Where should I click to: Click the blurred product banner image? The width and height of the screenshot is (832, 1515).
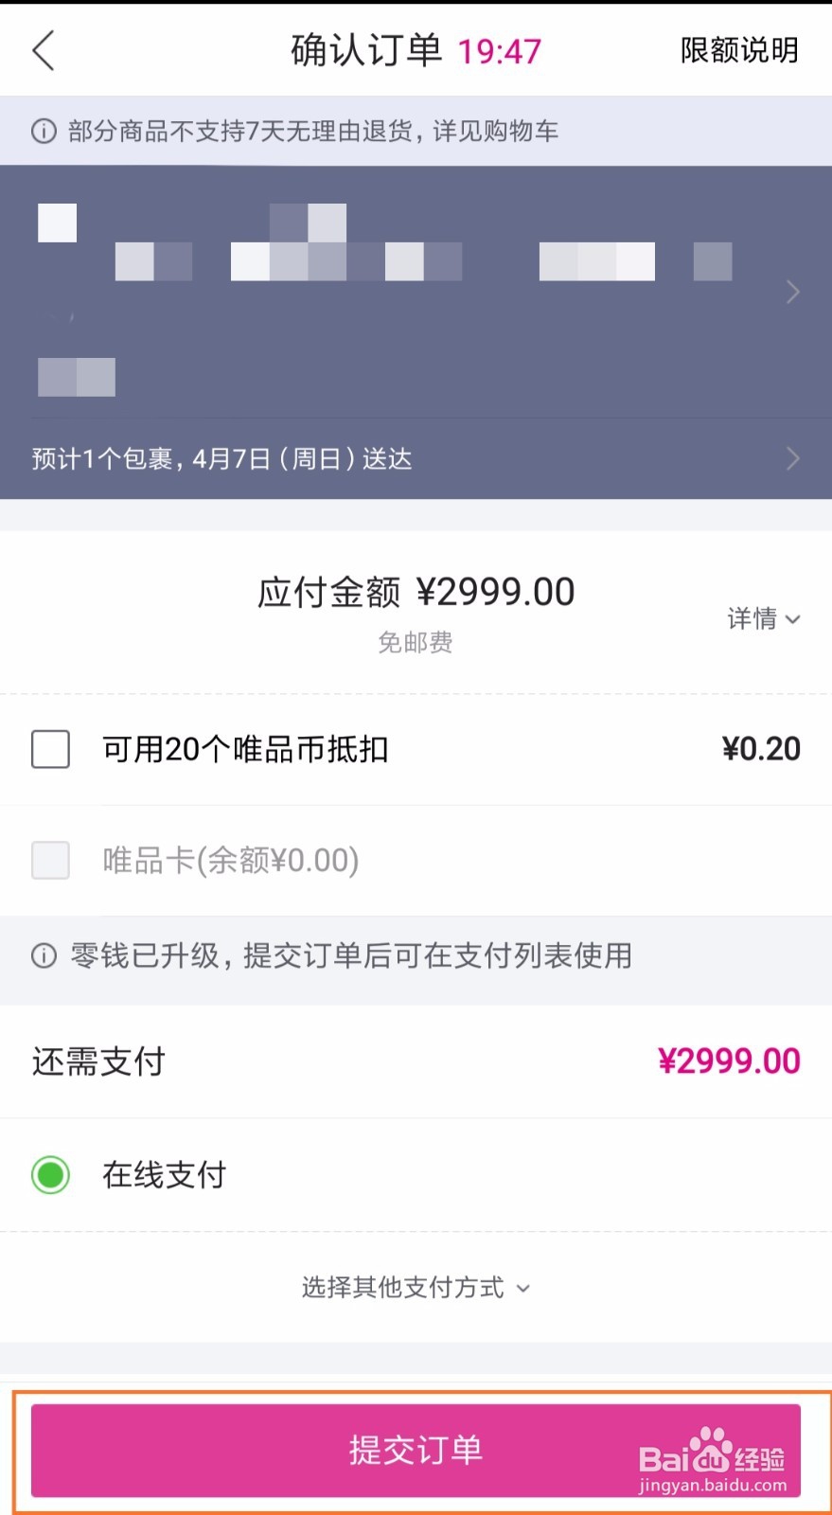tap(379, 284)
